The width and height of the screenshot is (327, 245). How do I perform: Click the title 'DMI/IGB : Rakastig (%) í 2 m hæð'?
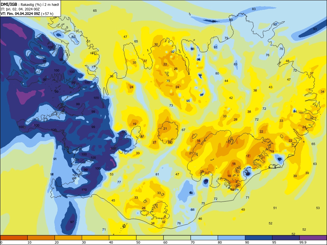tap(30, 5)
